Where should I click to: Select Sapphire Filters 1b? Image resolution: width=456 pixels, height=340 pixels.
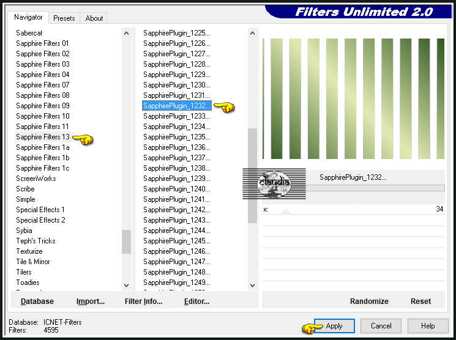tap(43, 158)
